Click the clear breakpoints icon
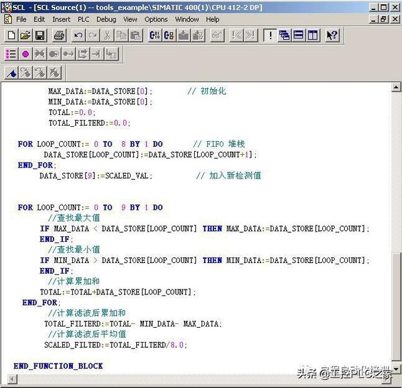Viewport: 402px width, 388px height. tap(40, 54)
